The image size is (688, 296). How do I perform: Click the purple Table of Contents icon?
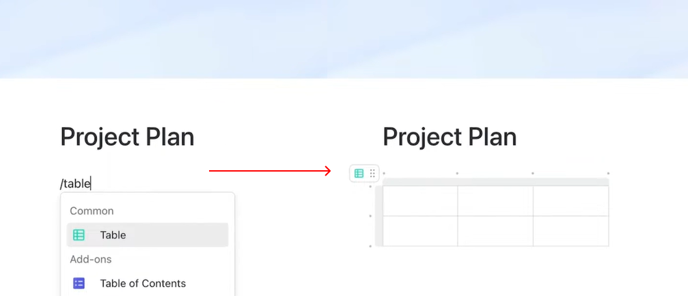click(x=79, y=283)
